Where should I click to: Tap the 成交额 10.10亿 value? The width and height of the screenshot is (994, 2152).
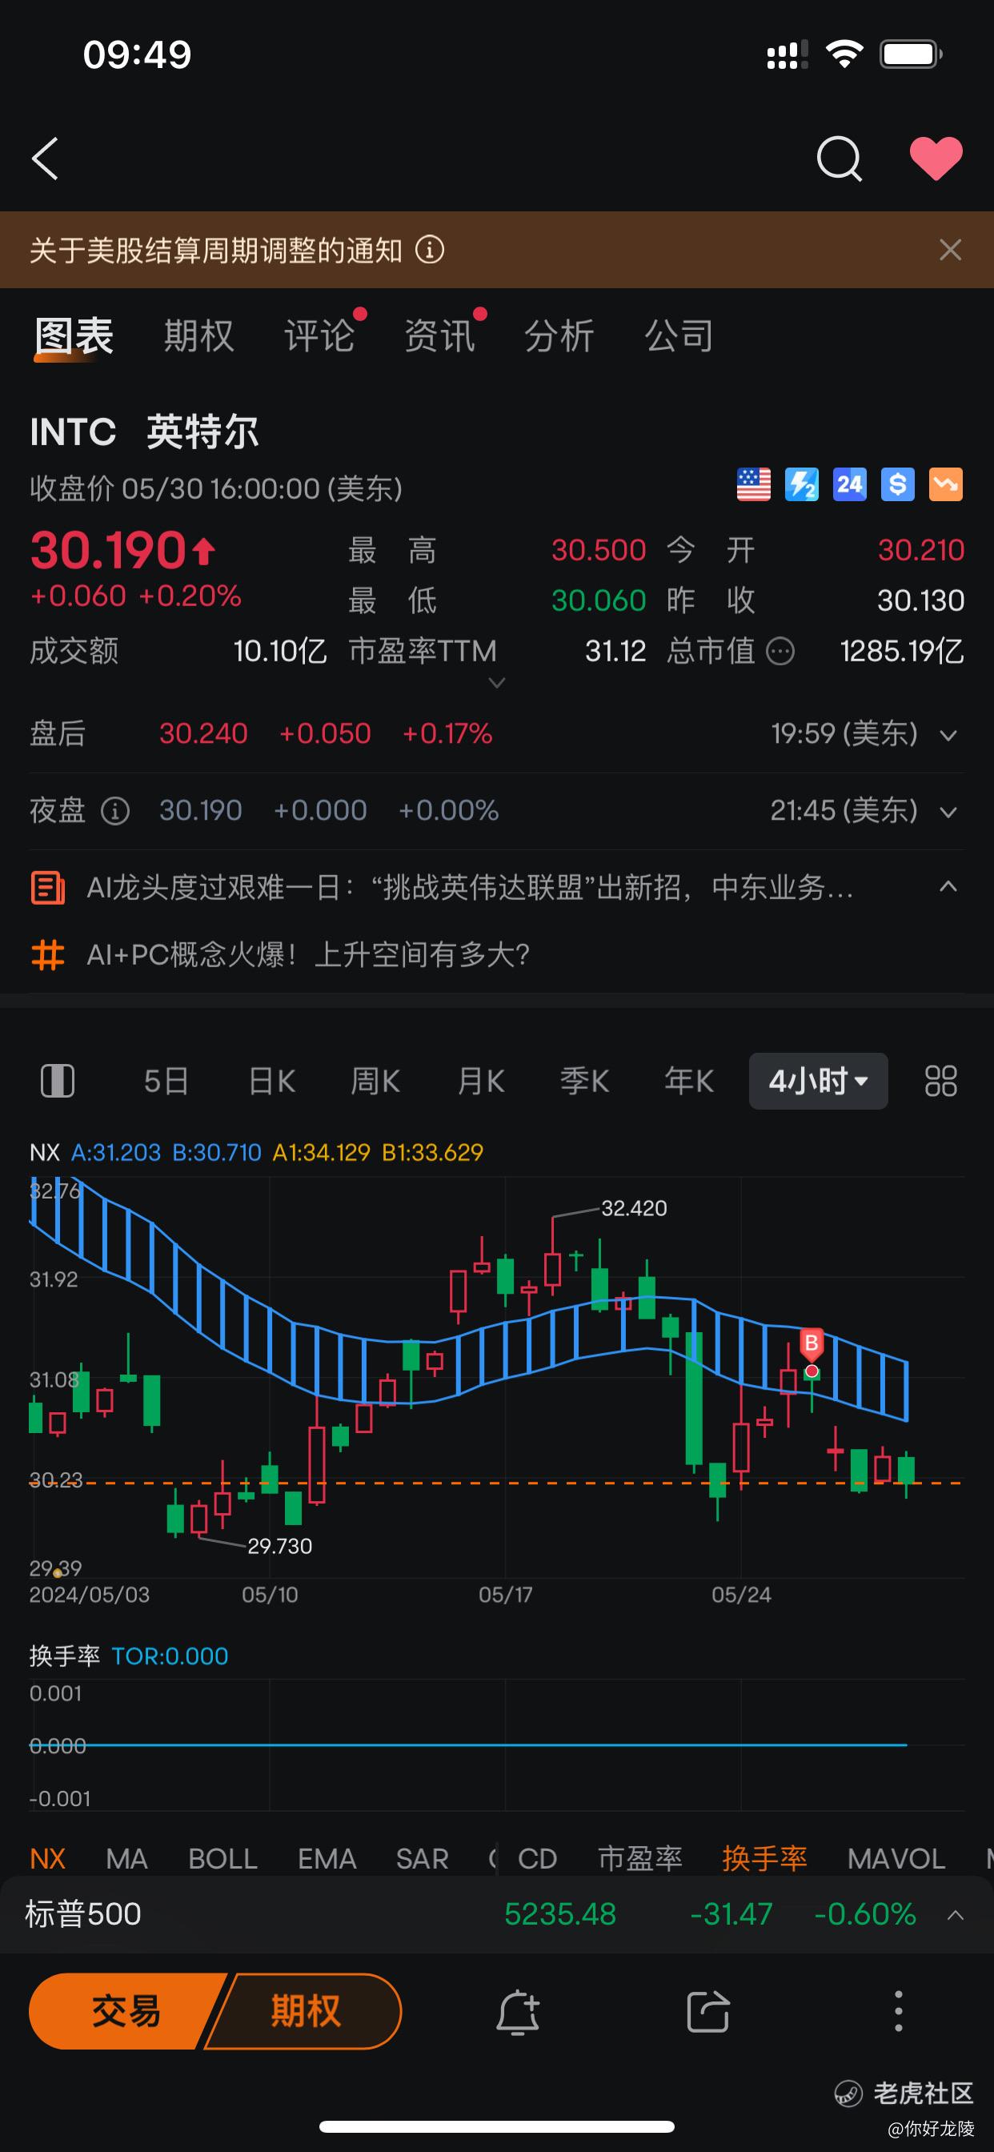pos(279,651)
